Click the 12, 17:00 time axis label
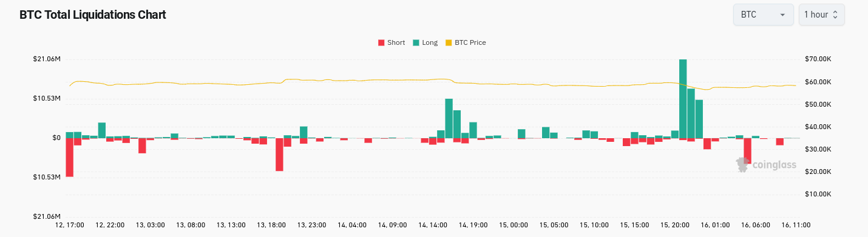Viewport: 868px width, 237px height. (70, 225)
